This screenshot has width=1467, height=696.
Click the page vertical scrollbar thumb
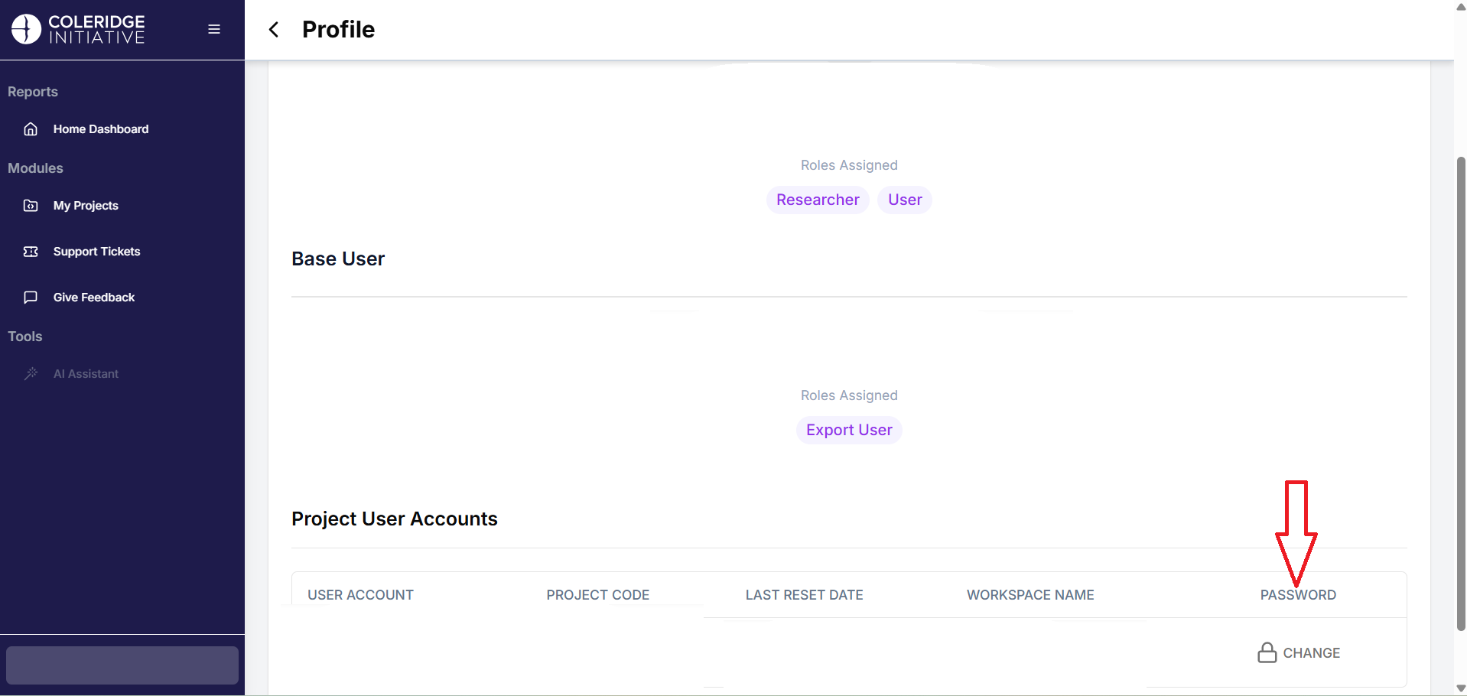click(1460, 394)
